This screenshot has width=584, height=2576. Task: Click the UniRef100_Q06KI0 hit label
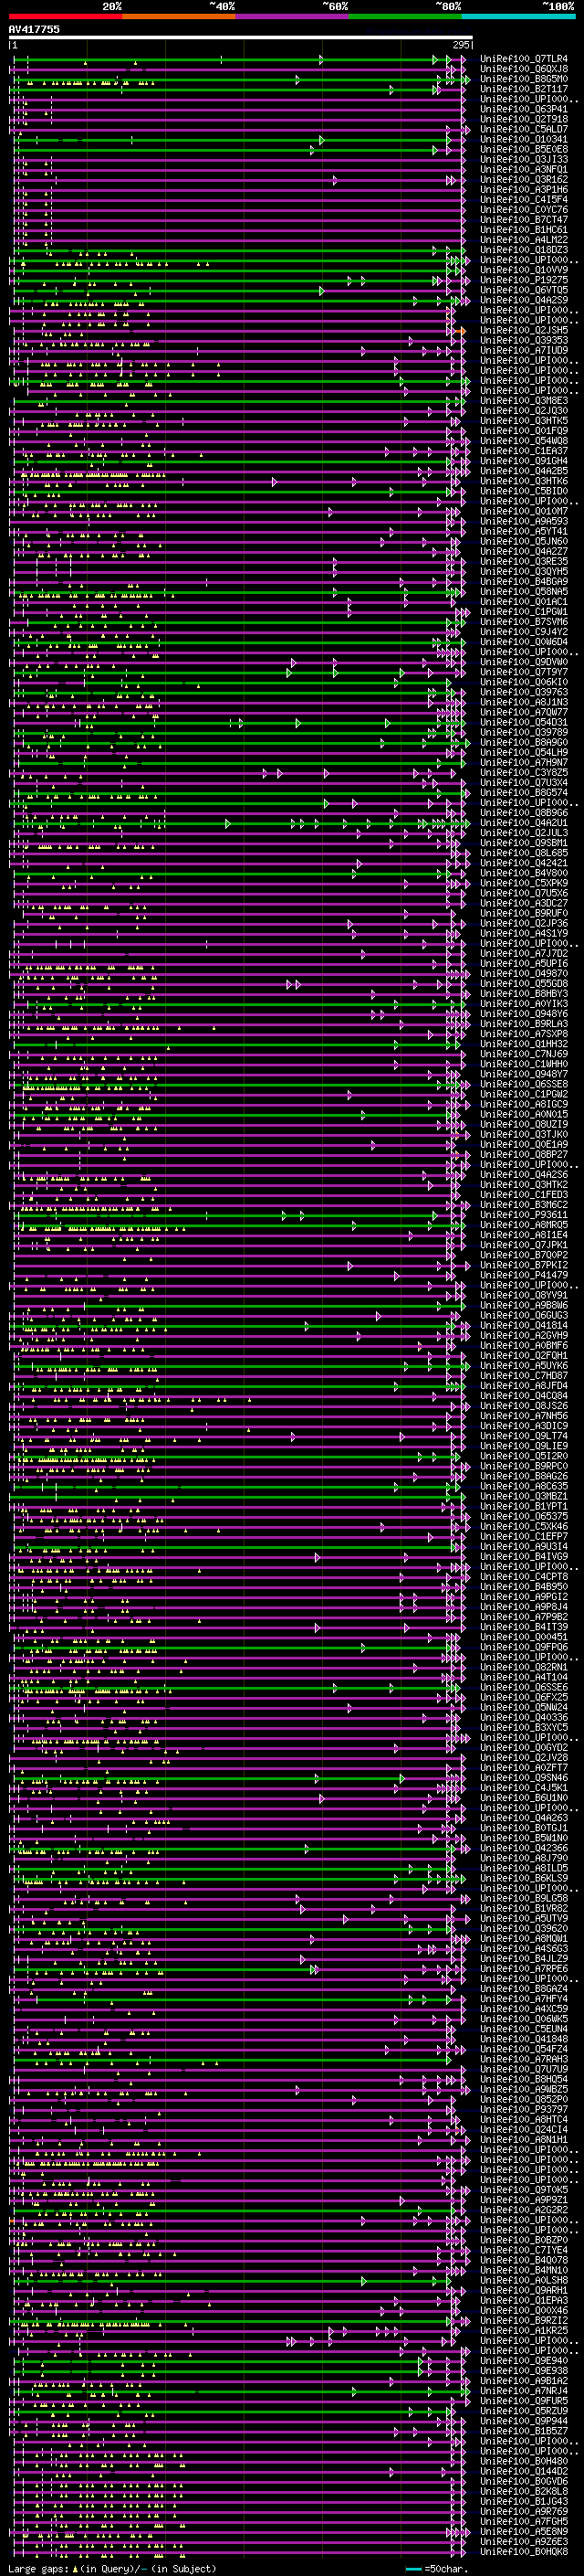click(x=523, y=682)
